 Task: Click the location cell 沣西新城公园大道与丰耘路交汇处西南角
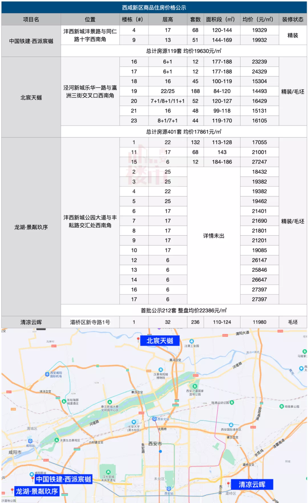coord(90,221)
